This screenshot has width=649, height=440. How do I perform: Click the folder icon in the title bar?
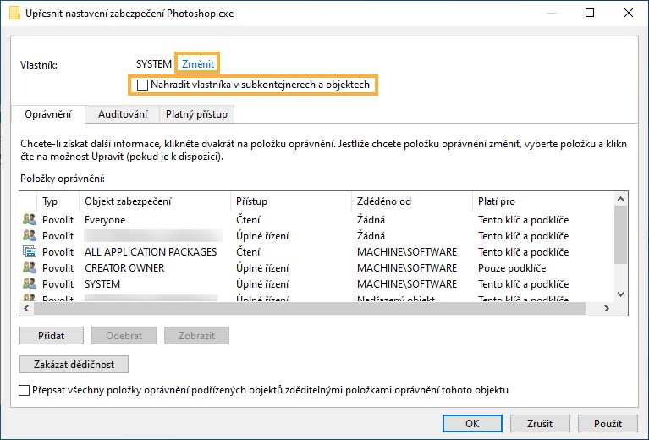pyautogui.click(x=14, y=14)
